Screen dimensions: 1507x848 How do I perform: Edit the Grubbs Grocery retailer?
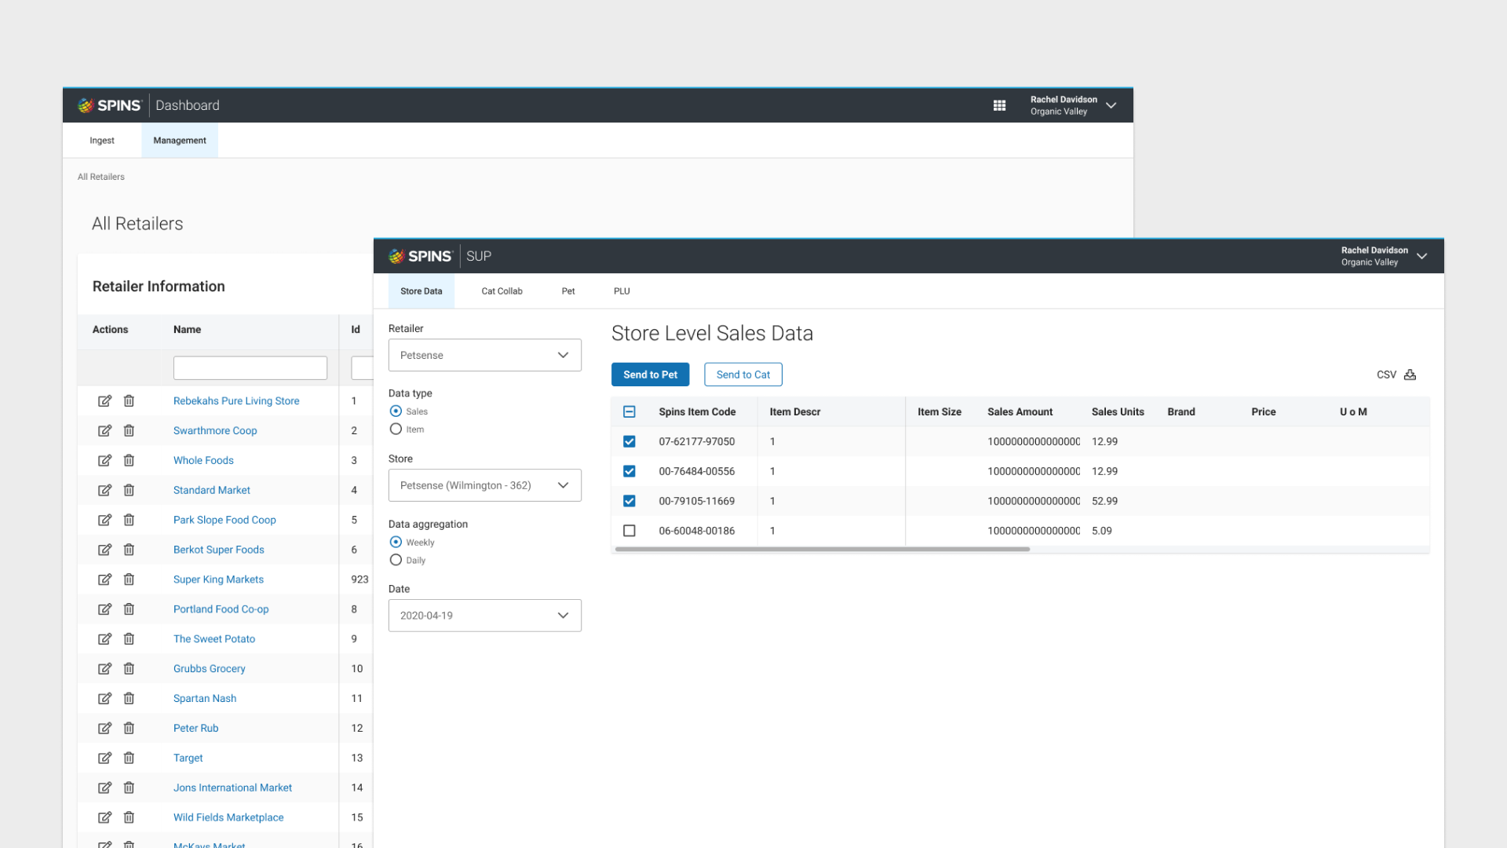pos(104,669)
